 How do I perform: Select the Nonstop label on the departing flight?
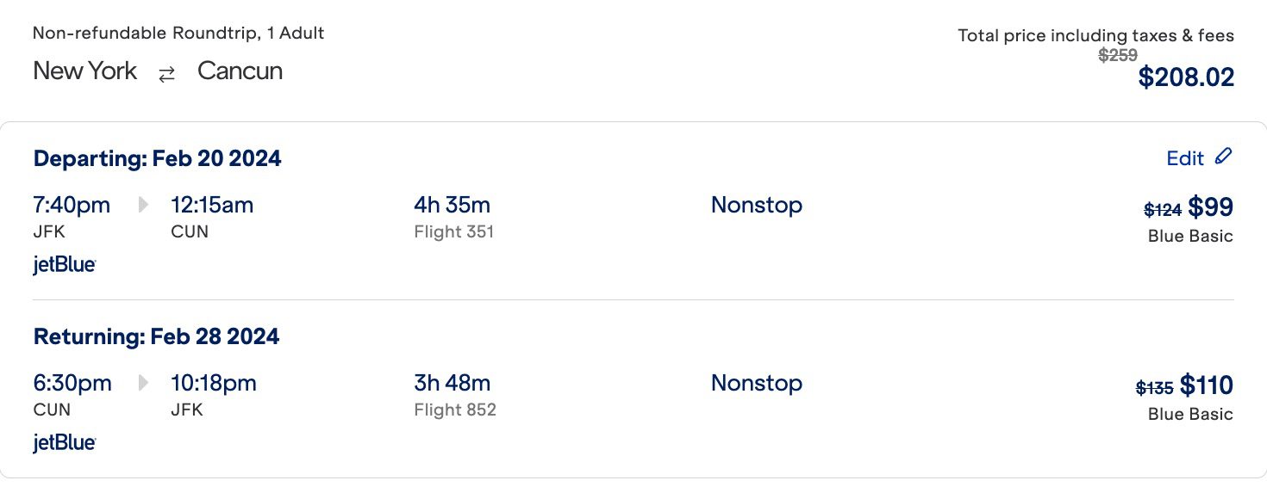click(x=757, y=205)
